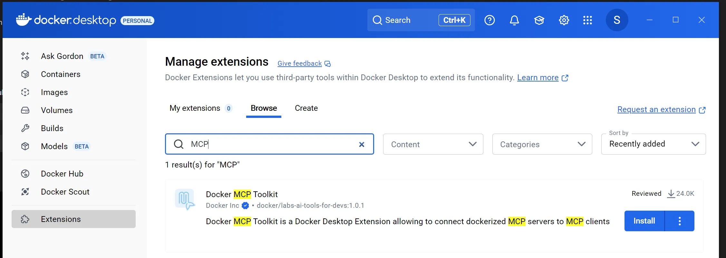726x258 pixels.
Task: Click the '1 result(s) for "MCP"' text
Action: (202, 165)
